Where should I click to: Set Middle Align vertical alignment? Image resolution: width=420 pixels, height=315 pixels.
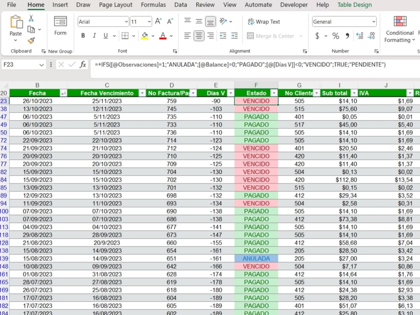click(x=199, y=21)
